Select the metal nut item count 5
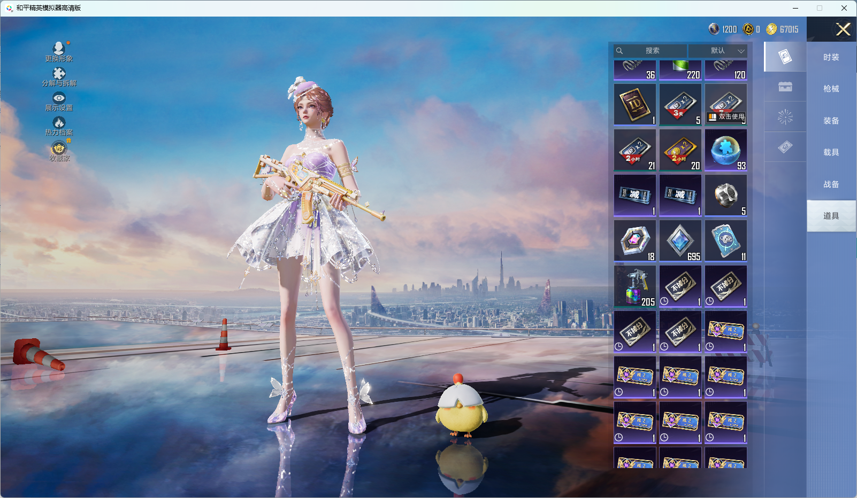The height and width of the screenshot is (498, 857). point(726,196)
